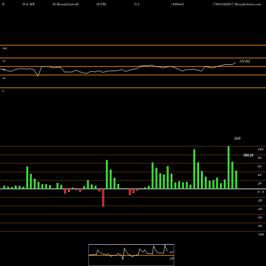The image size is (266, 266).
Task: Click the MR axis label 40
Action: click(x=260, y=175)
